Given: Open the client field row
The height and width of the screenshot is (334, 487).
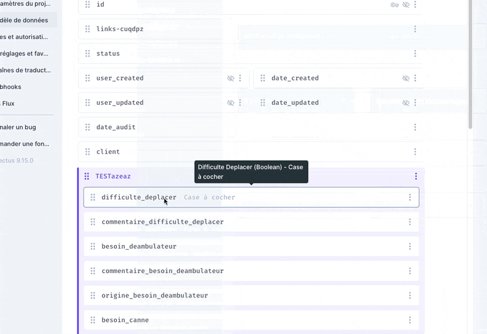Looking at the screenshot, I should [250, 151].
